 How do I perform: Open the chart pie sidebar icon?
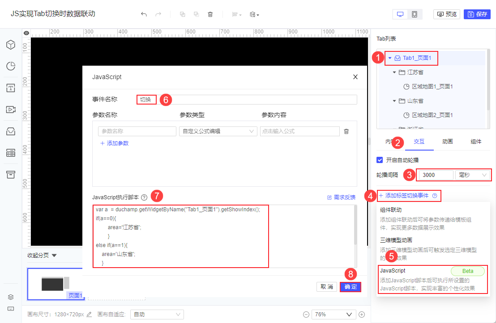click(x=11, y=66)
